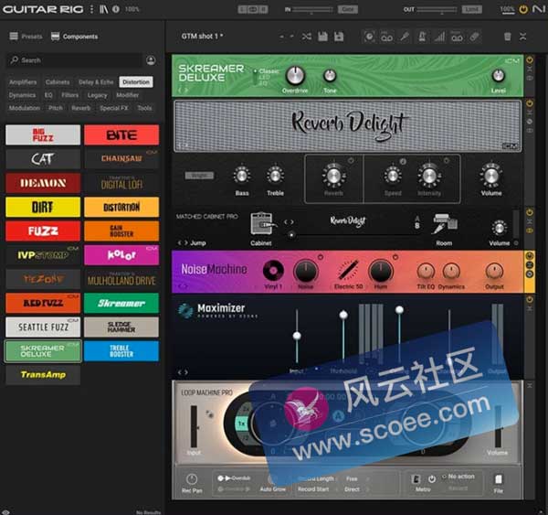Choose the Dirt component

pyautogui.click(x=43, y=207)
